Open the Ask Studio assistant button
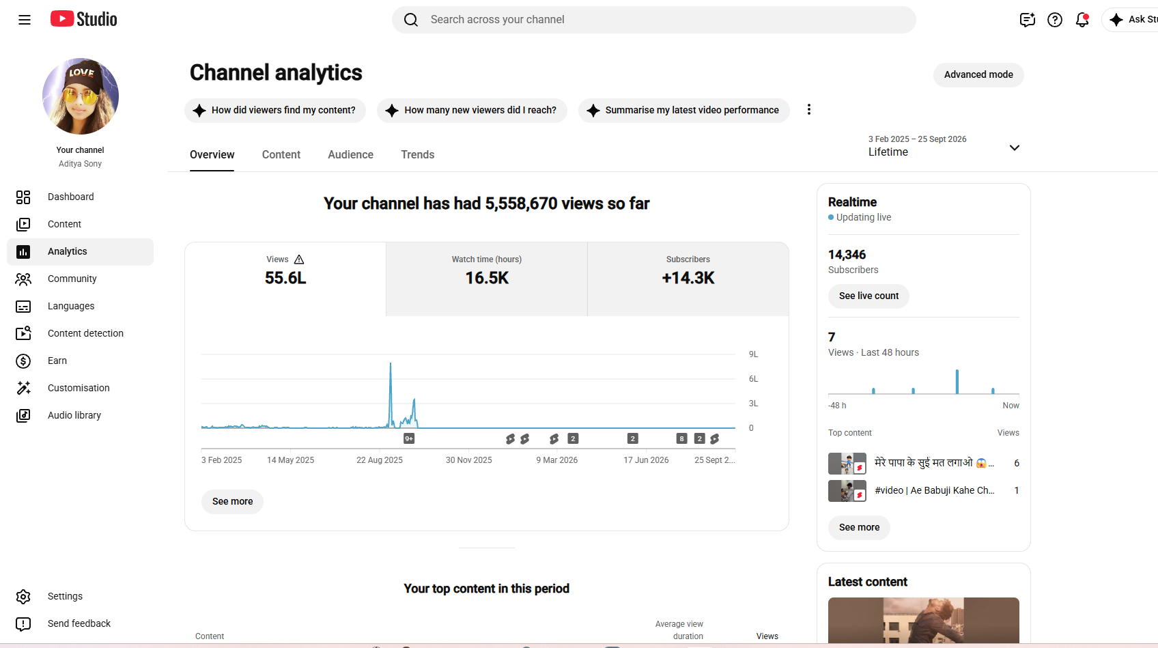This screenshot has height=648, width=1158. 1131,20
